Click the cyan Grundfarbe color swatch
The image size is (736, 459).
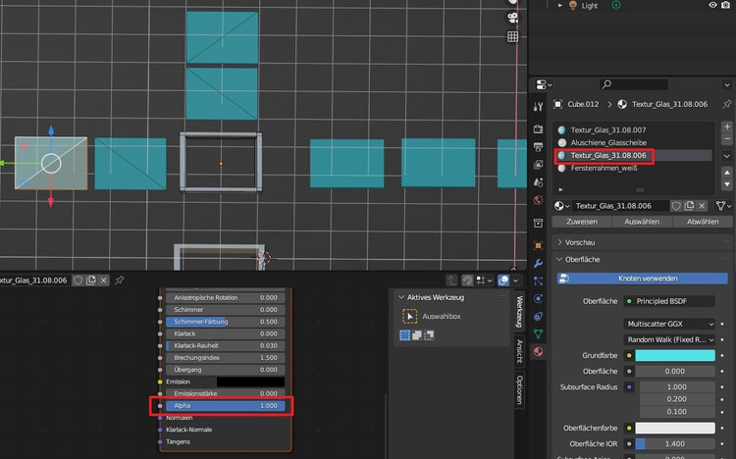[675, 355]
